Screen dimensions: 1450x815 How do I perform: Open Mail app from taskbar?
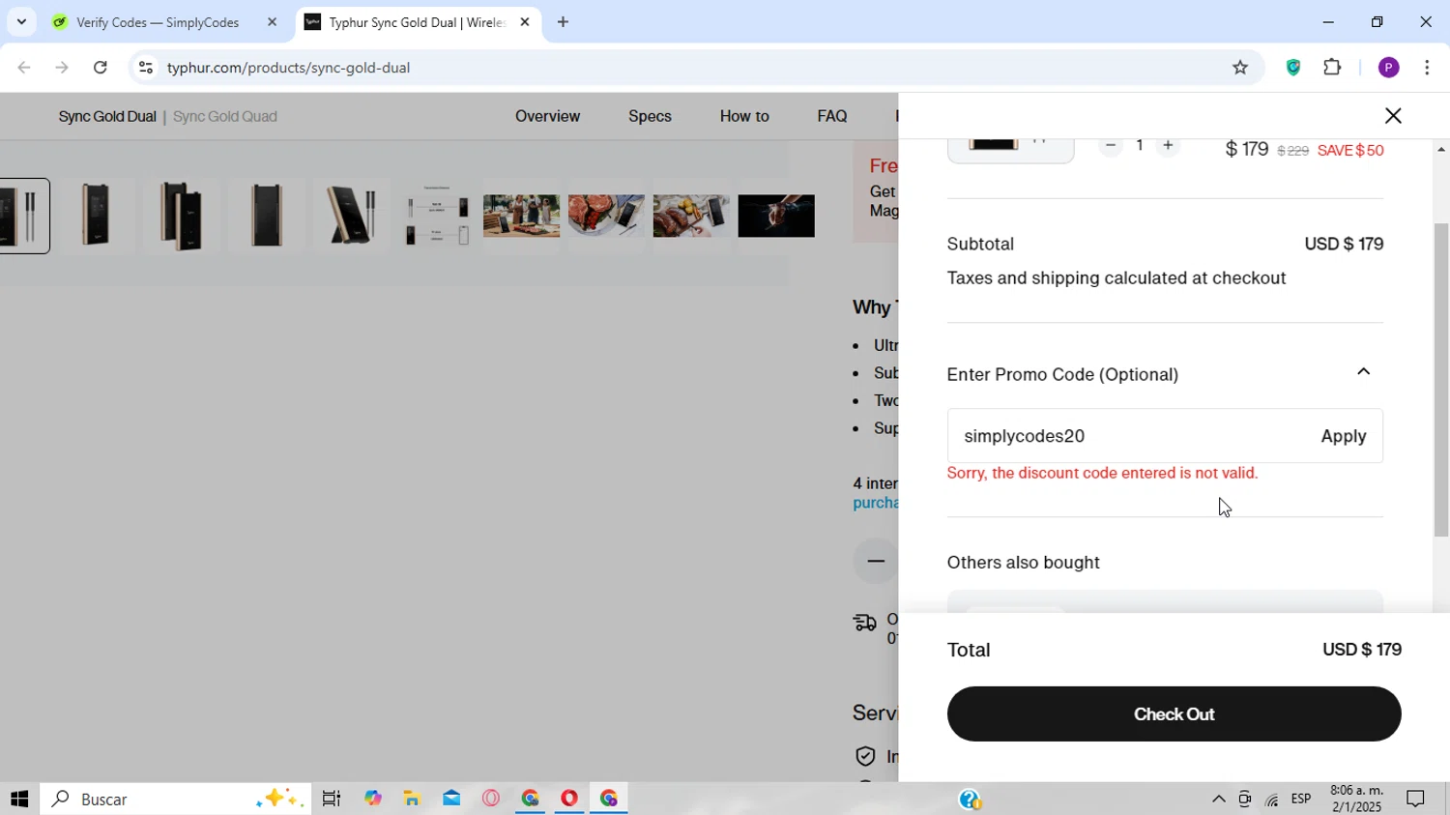(451, 799)
